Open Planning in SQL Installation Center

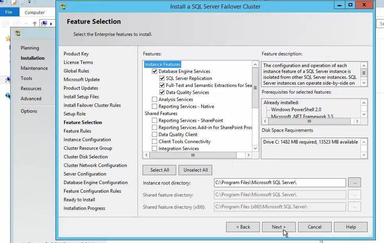(x=30, y=48)
